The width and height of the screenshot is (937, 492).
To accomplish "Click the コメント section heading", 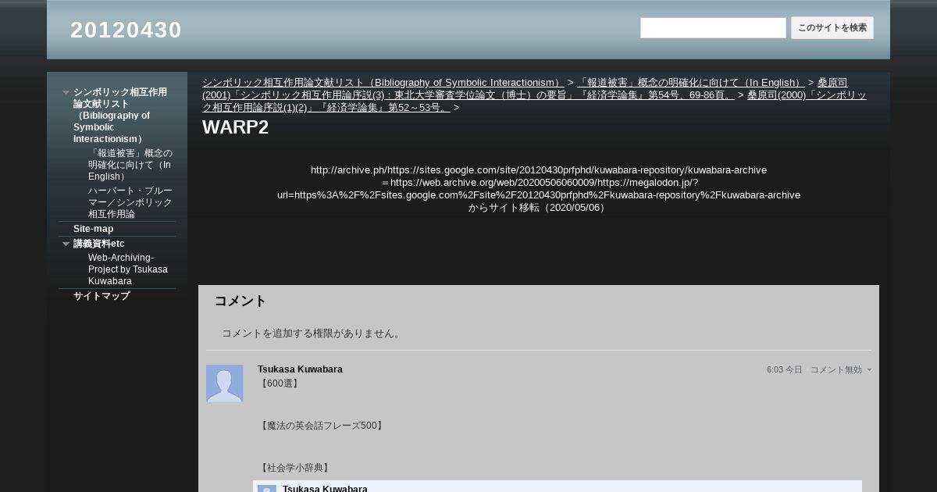I will pos(240,301).
